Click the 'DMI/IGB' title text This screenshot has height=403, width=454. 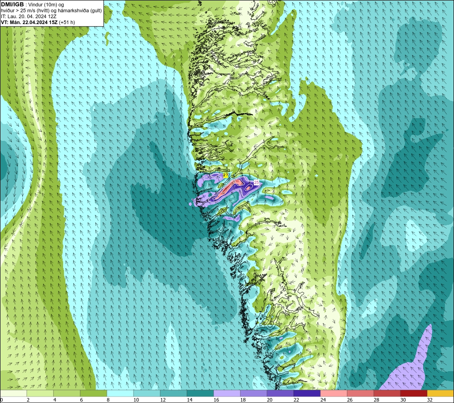coord(12,5)
